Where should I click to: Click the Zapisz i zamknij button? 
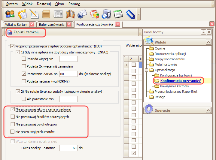(x=26, y=32)
